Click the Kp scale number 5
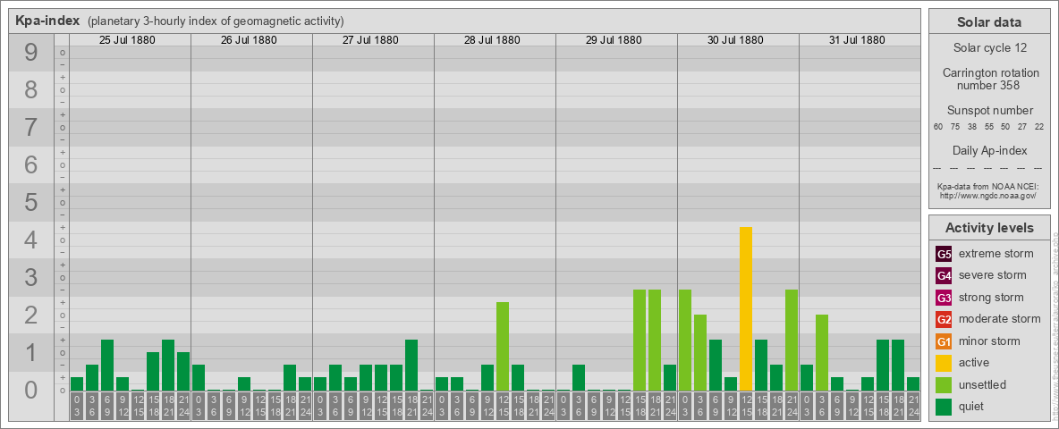Screen dimensions: 1059x429 pyautogui.click(x=31, y=202)
